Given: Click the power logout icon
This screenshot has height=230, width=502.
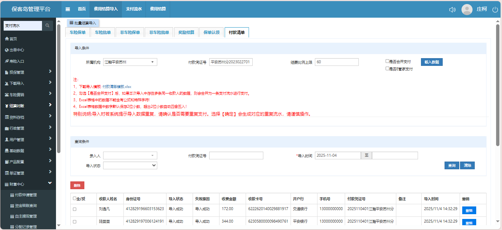Looking at the screenshot, I should (495, 10).
